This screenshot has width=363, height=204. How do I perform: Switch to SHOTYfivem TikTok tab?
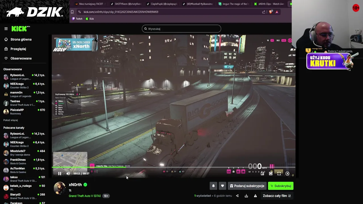click(x=126, y=4)
